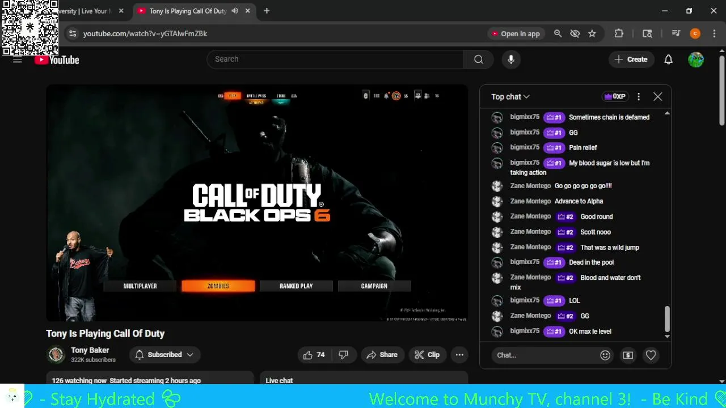Open YouTube hamburger guide menu
Screen dimensions: 726x408
[x=18, y=59]
